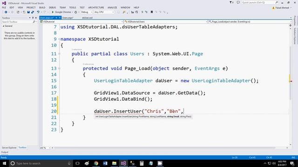Click the editor horizontal scrollbar
Viewport: 298px width, 167px height.
pos(164,148)
